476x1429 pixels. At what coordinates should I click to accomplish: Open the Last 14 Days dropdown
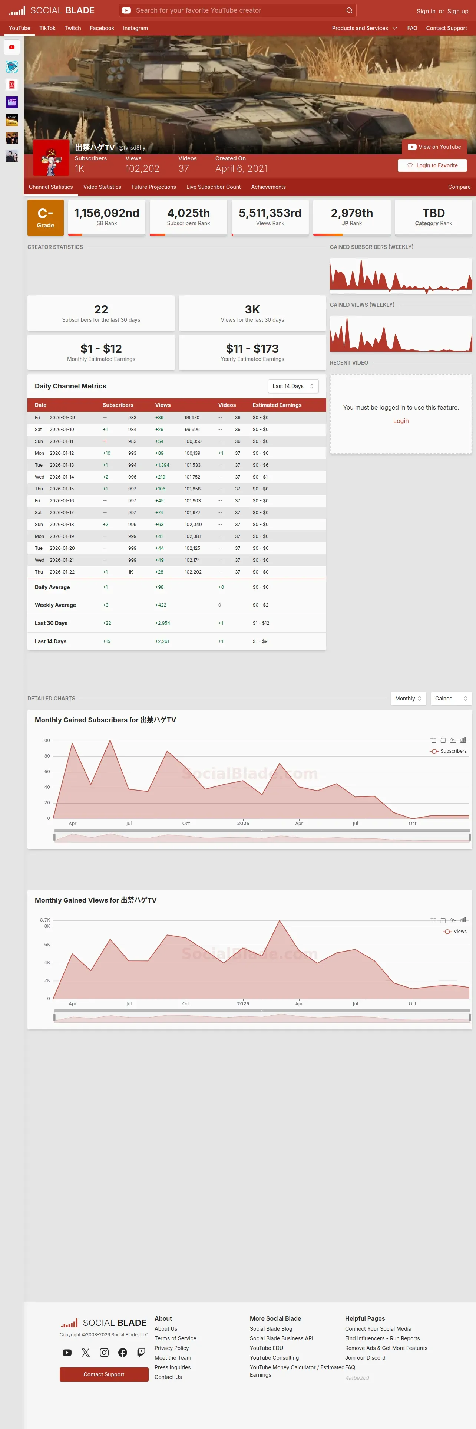(x=293, y=386)
